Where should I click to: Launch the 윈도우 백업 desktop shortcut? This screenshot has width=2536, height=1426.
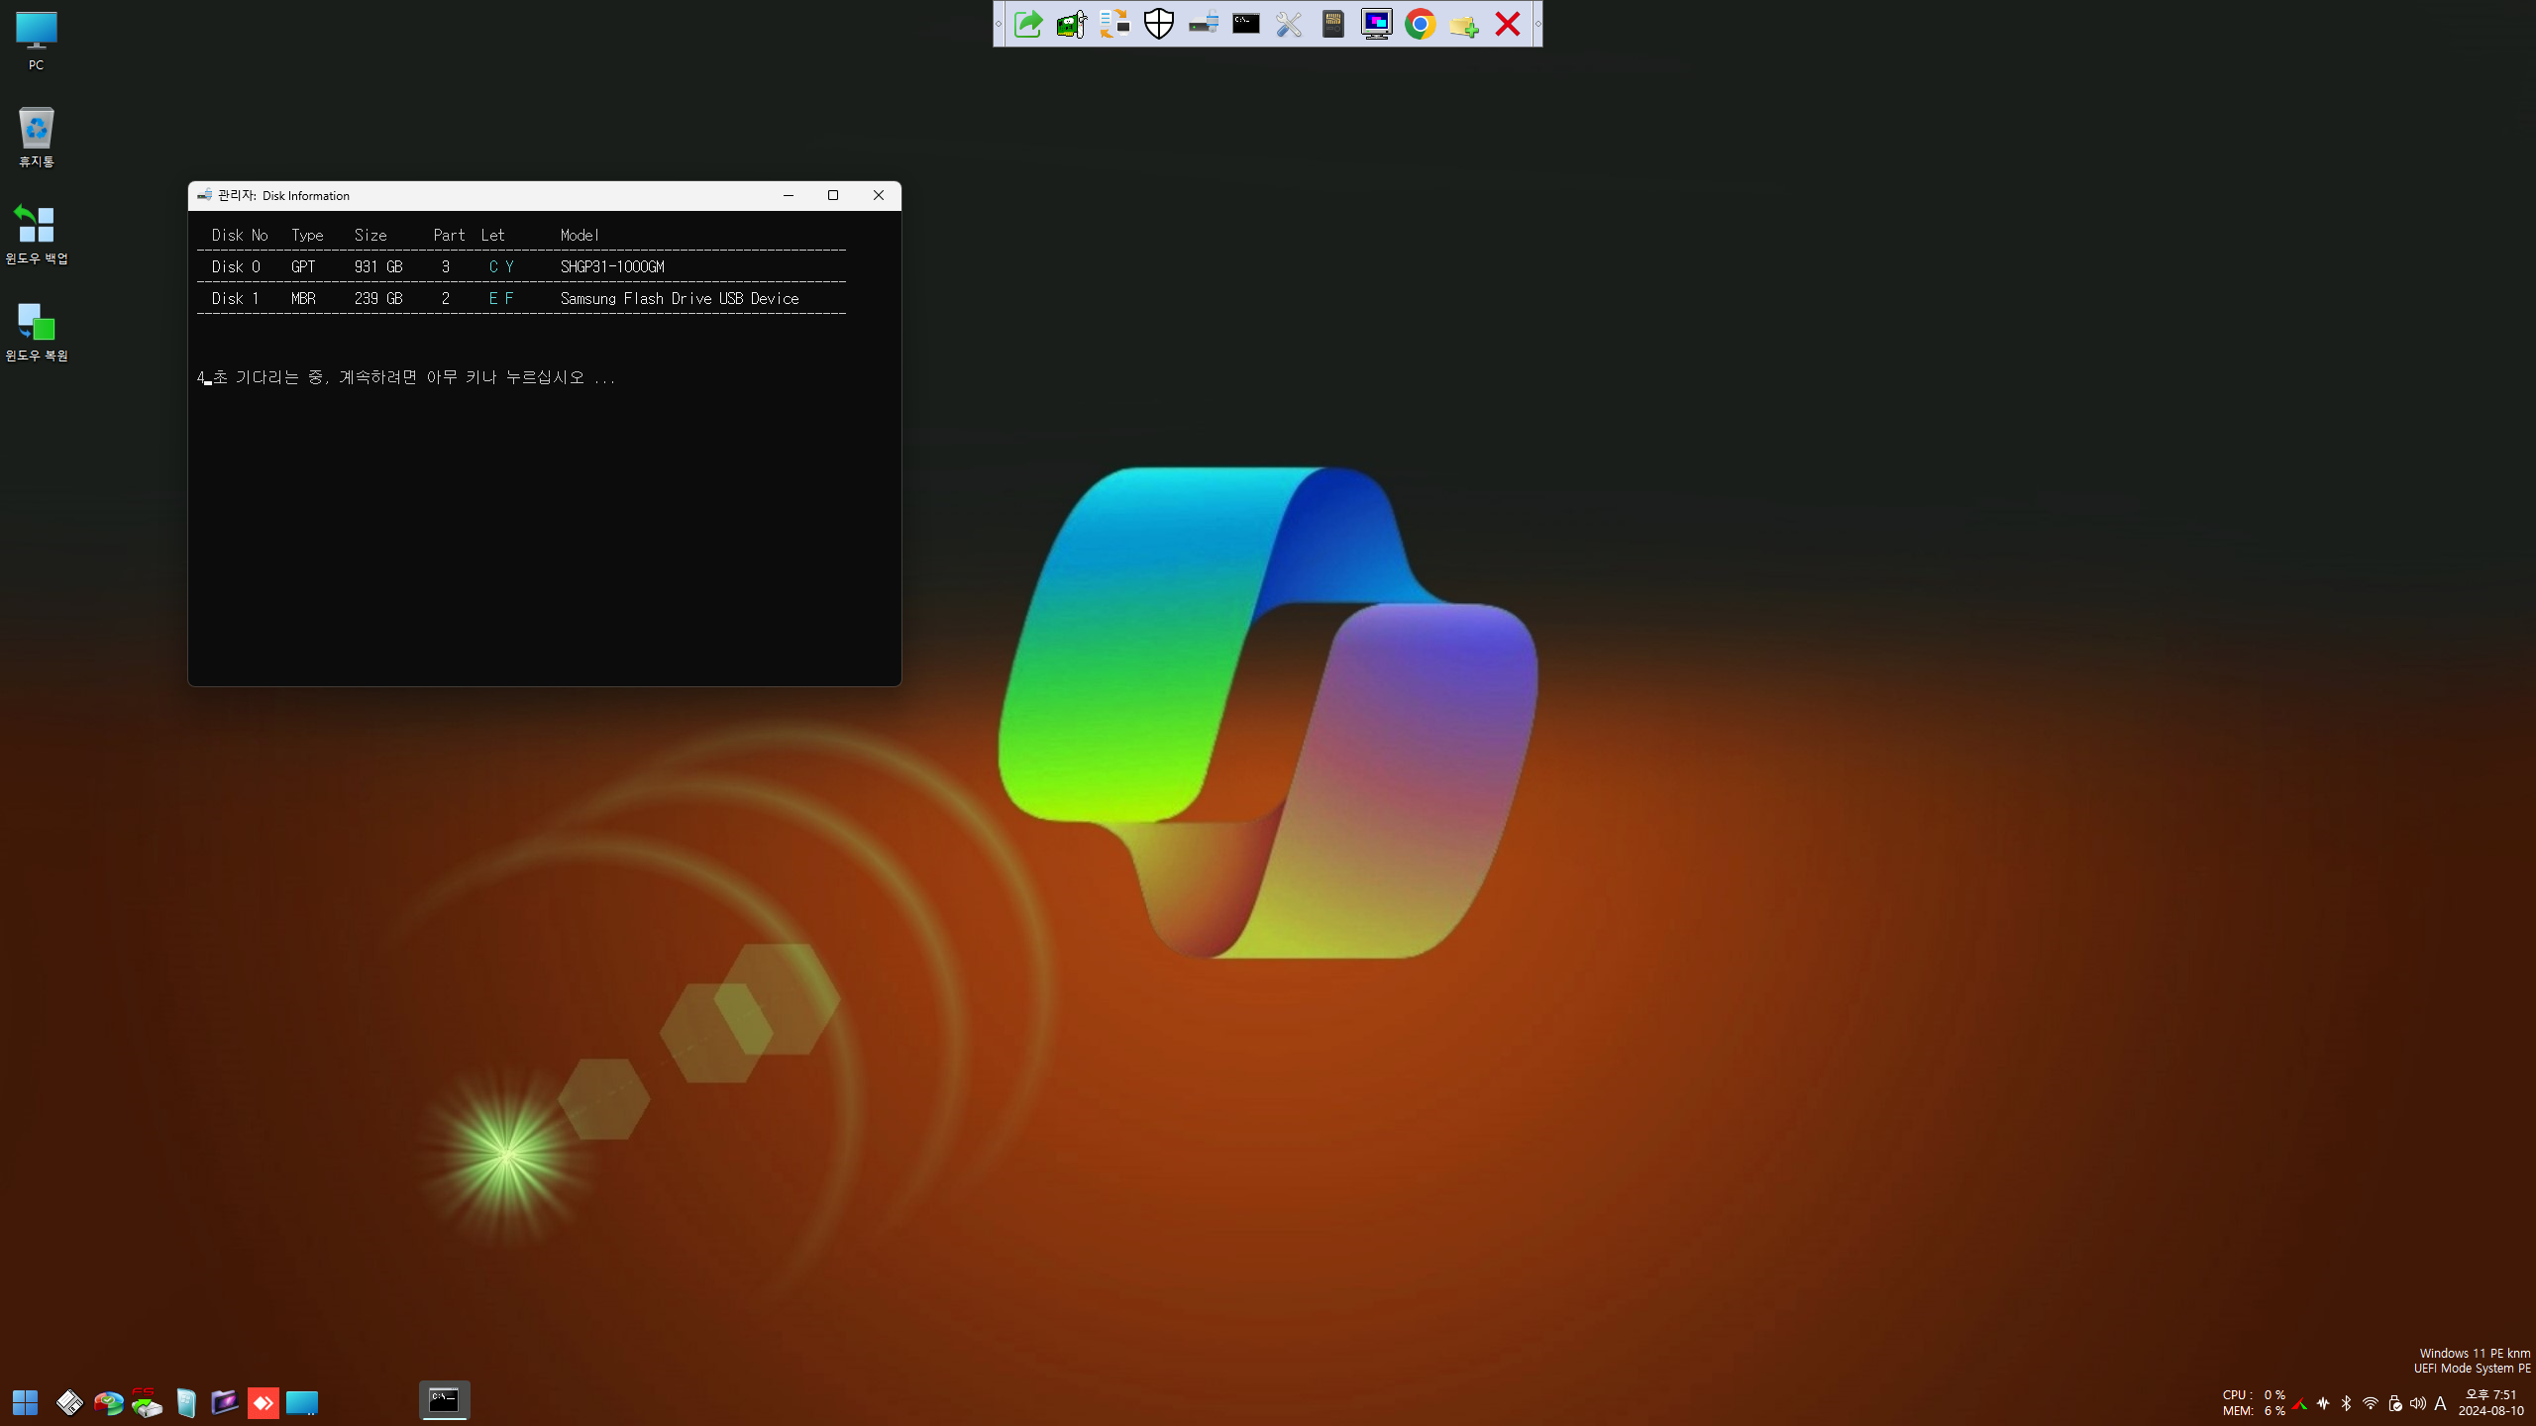coord(36,234)
